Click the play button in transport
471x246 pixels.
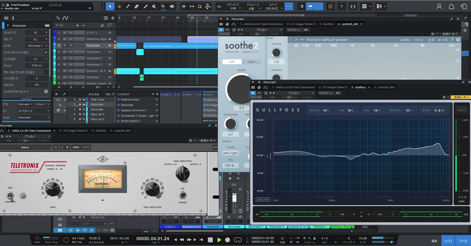(x=219, y=240)
